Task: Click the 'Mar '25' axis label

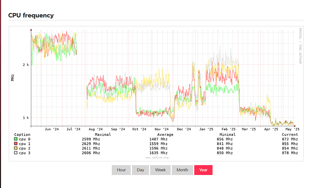Action: coord(249,129)
